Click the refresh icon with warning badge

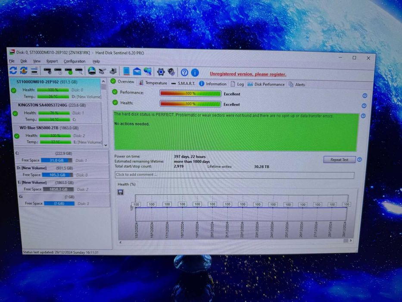click(24, 70)
